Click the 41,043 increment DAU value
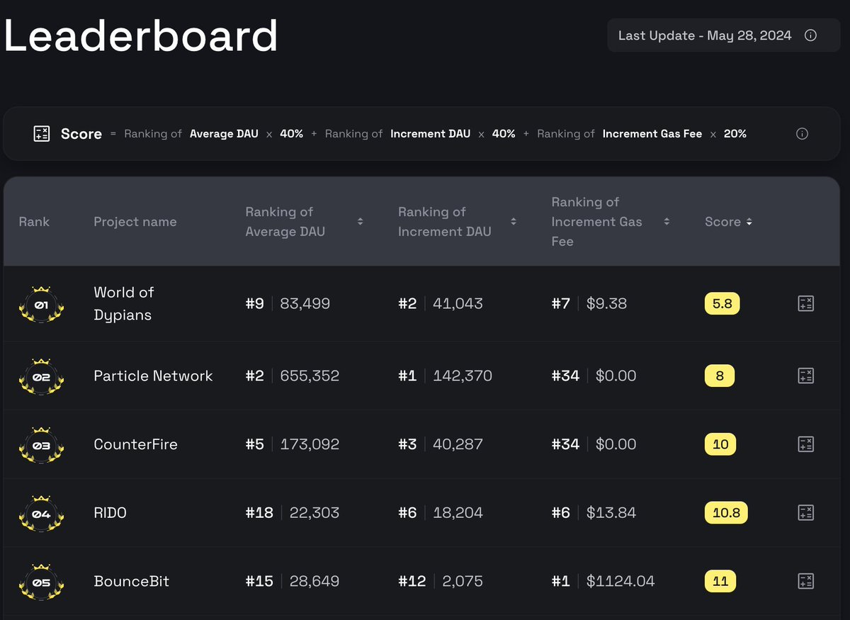This screenshot has width=850, height=620. pyautogui.click(x=458, y=304)
